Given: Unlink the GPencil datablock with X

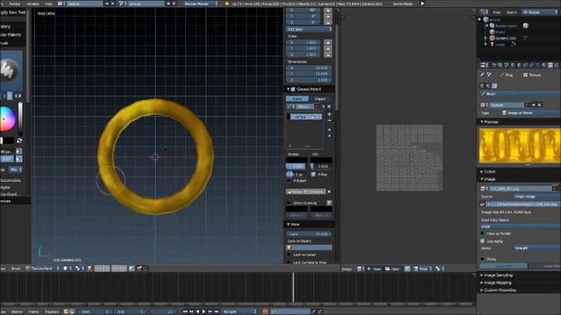Looking at the screenshot, I should [x=330, y=107].
